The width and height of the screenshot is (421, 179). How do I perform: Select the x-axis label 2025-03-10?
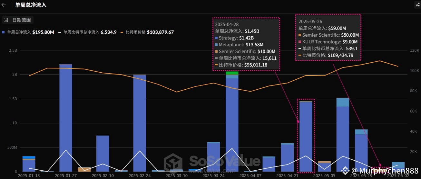pyautogui.click(x=177, y=176)
